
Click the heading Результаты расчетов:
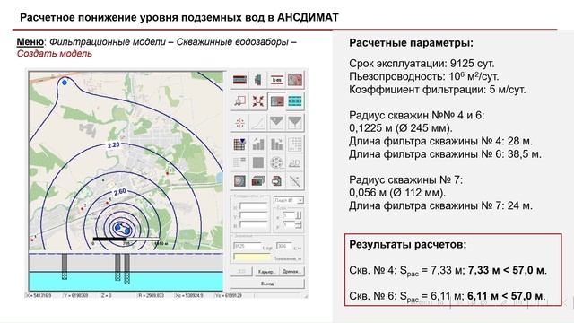[x=408, y=244]
